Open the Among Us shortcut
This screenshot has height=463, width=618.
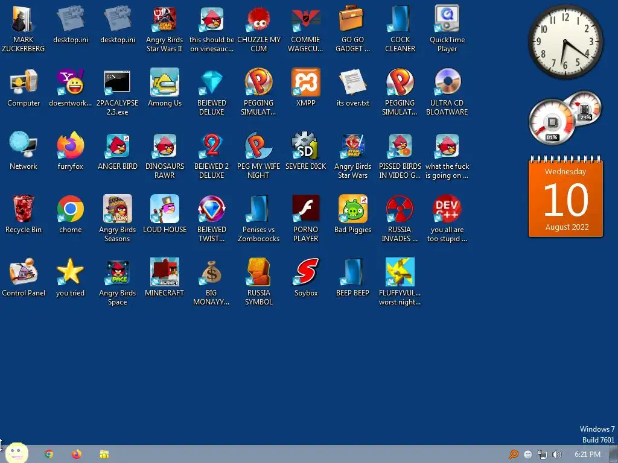[x=164, y=87]
